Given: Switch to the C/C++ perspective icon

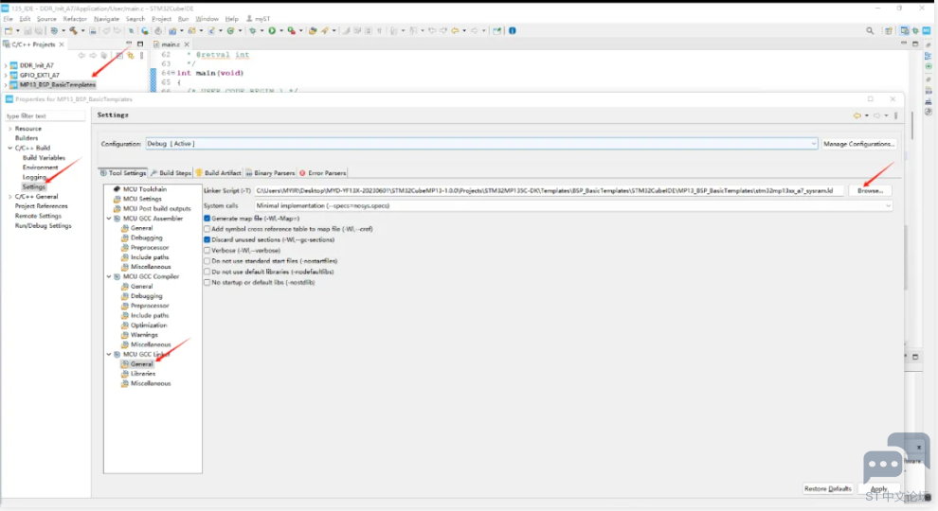Looking at the screenshot, I should (905, 30).
